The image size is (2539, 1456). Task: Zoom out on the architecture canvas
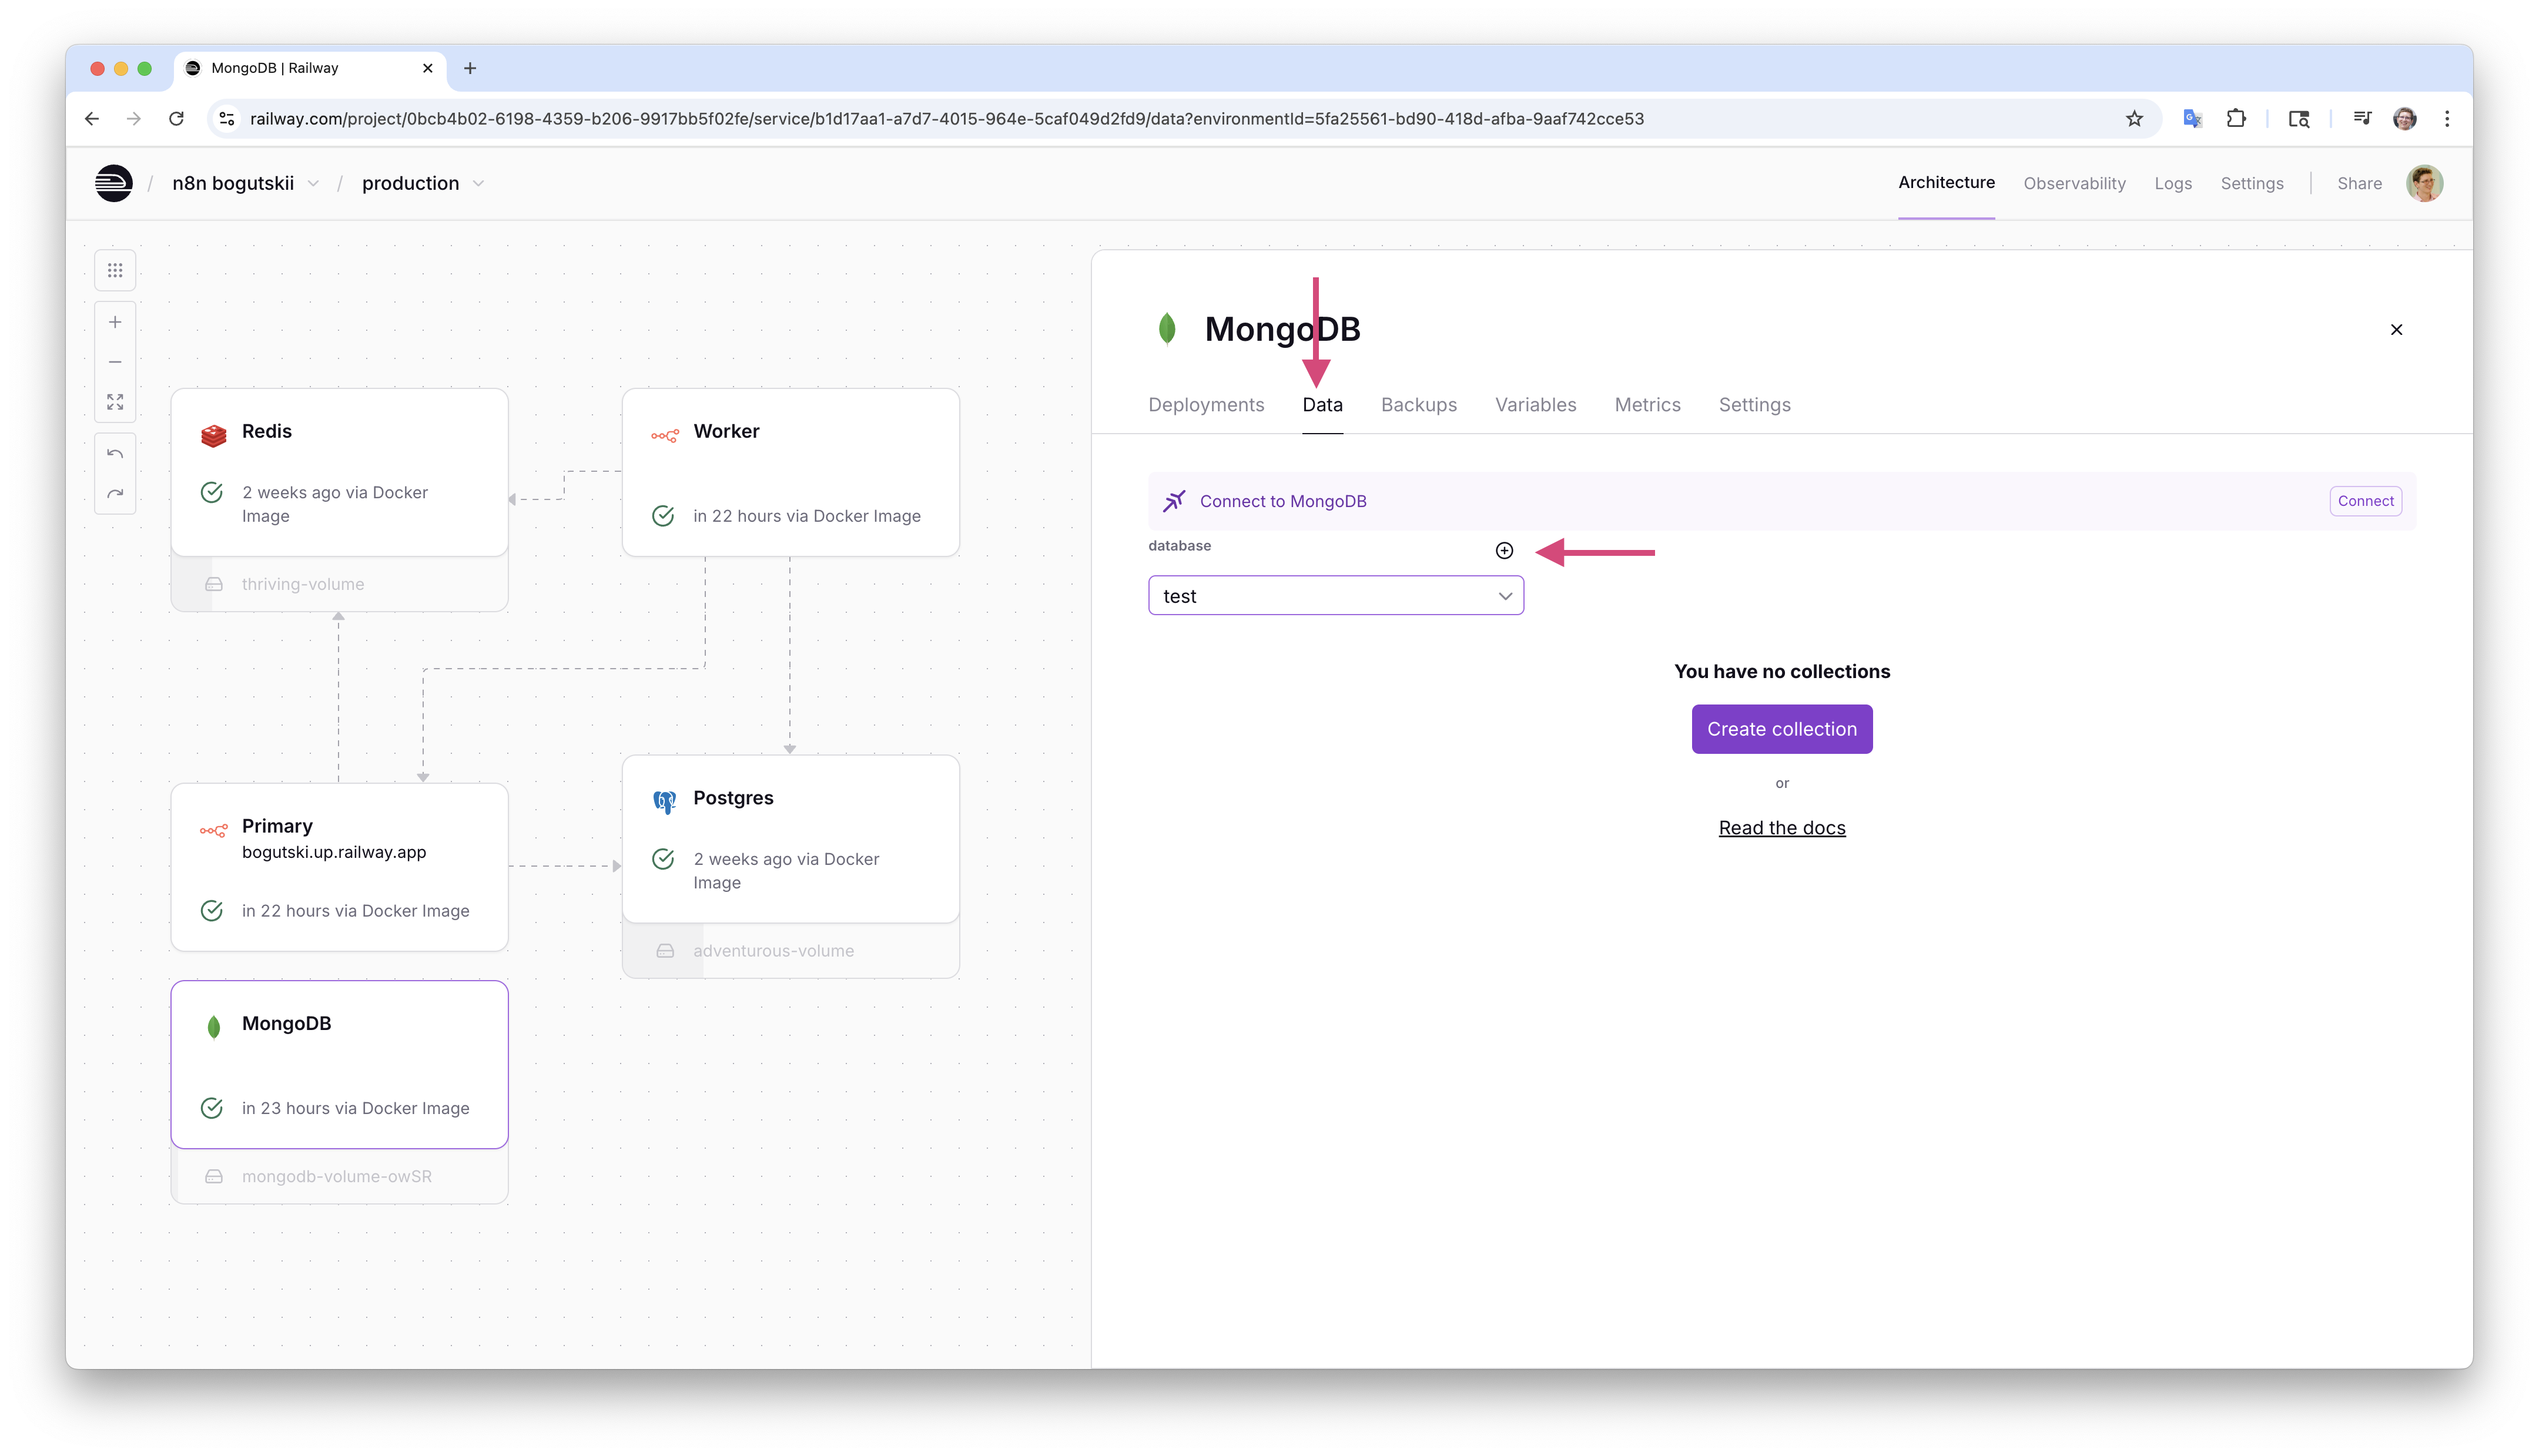[x=115, y=362]
